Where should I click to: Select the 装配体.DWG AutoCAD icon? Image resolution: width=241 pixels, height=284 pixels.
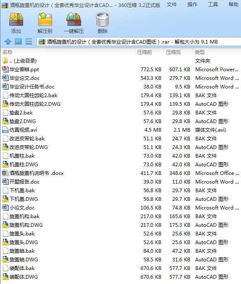coord(5,277)
